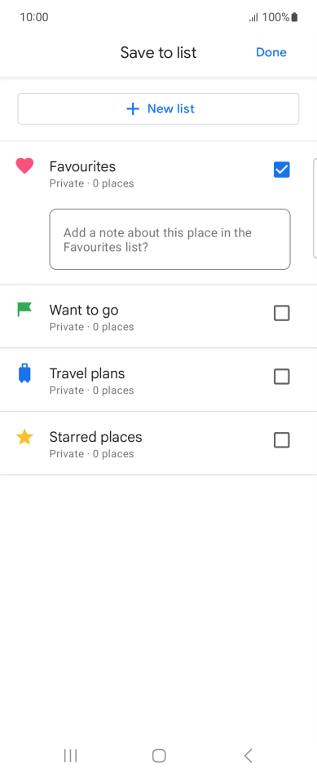The width and height of the screenshot is (317, 776).
Task: Select the Favourites list title
Action: [82, 167]
